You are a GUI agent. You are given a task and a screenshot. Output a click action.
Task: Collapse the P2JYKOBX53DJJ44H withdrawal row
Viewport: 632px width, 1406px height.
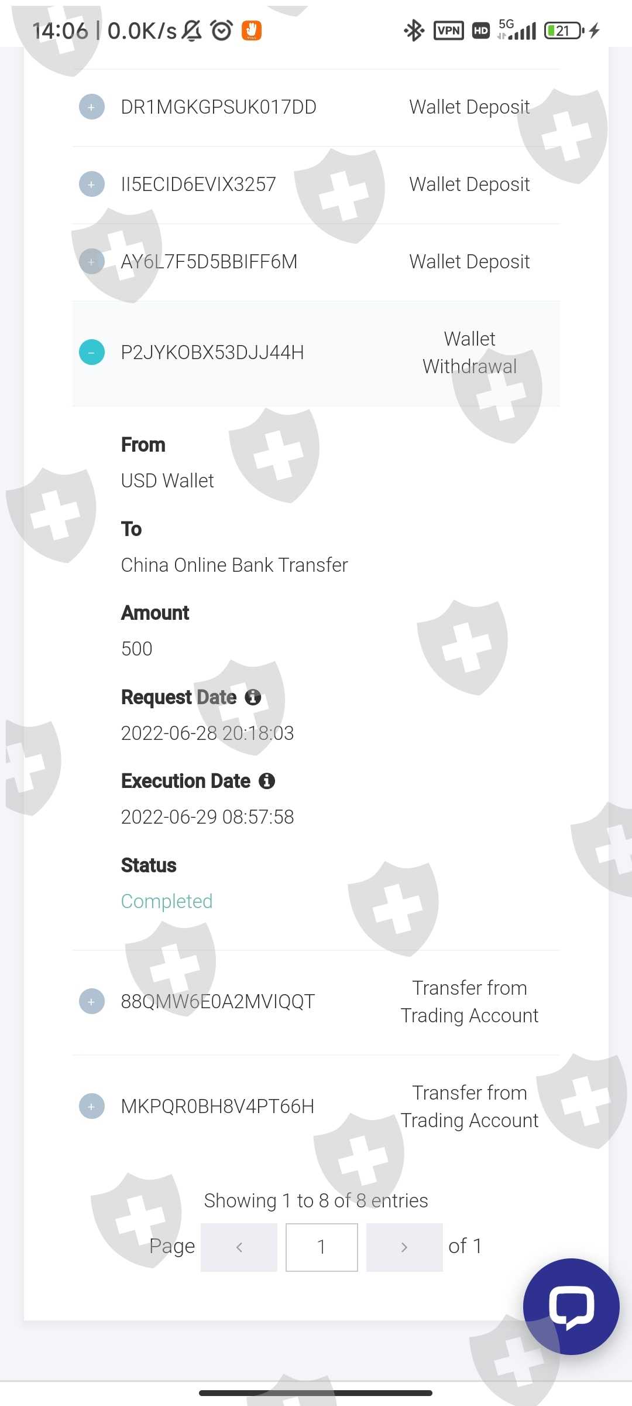[x=92, y=352]
